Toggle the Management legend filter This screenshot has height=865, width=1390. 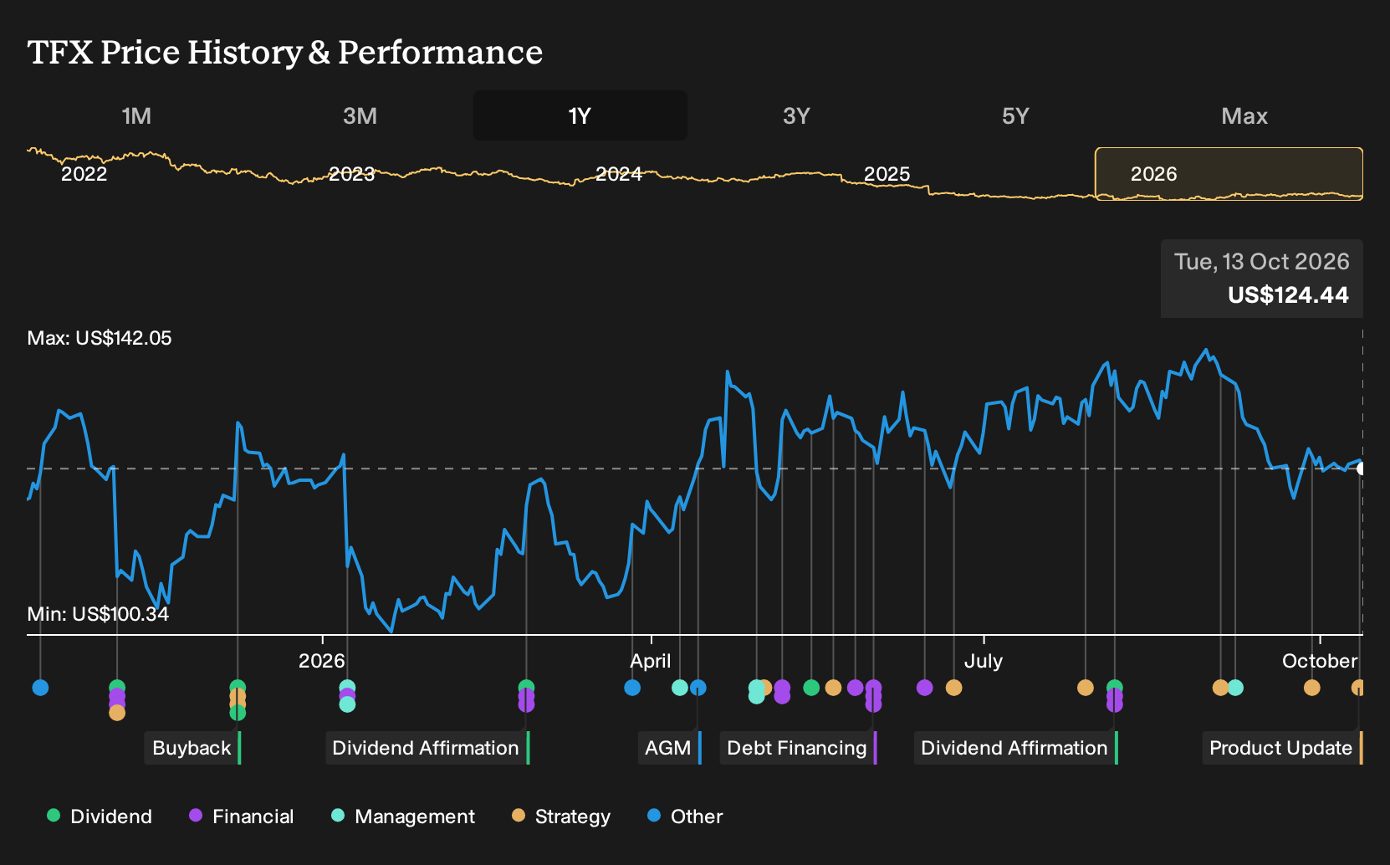pyautogui.click(x=403, y=816)
